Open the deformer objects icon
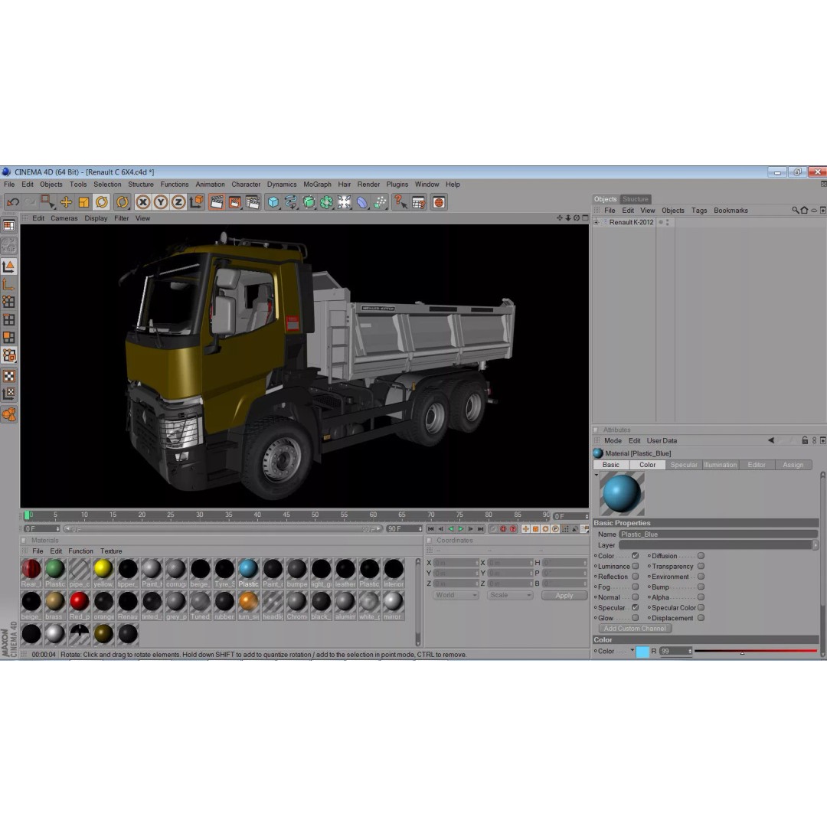The height and width of the screenshot is (827, 827). 361,202
